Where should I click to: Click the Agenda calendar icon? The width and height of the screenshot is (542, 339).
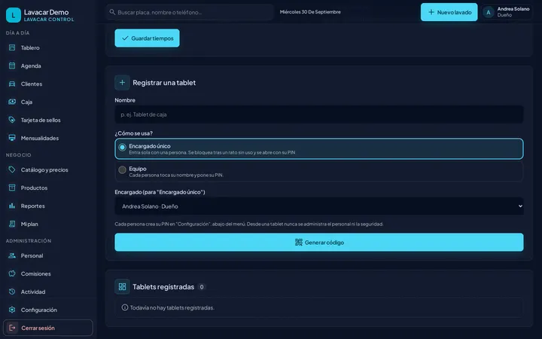point(12,66)
